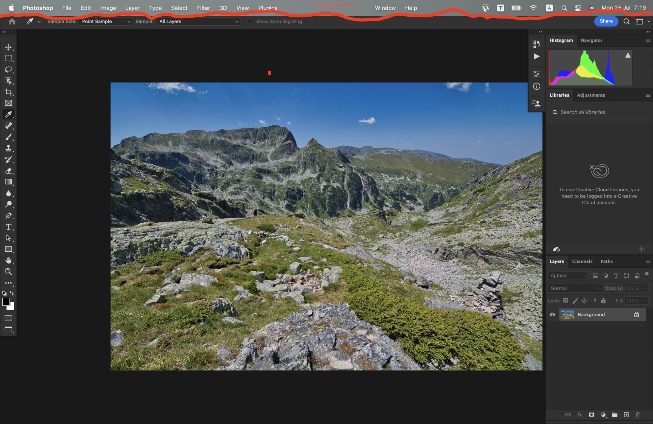
Task: Toggle the lock all layer icon
Action: click(x=603, y=301)
